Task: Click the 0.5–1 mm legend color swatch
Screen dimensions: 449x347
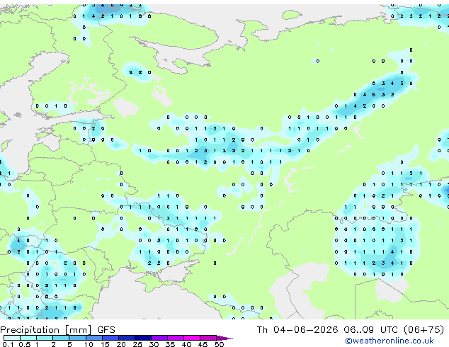Action: click(x=28, y=338)
